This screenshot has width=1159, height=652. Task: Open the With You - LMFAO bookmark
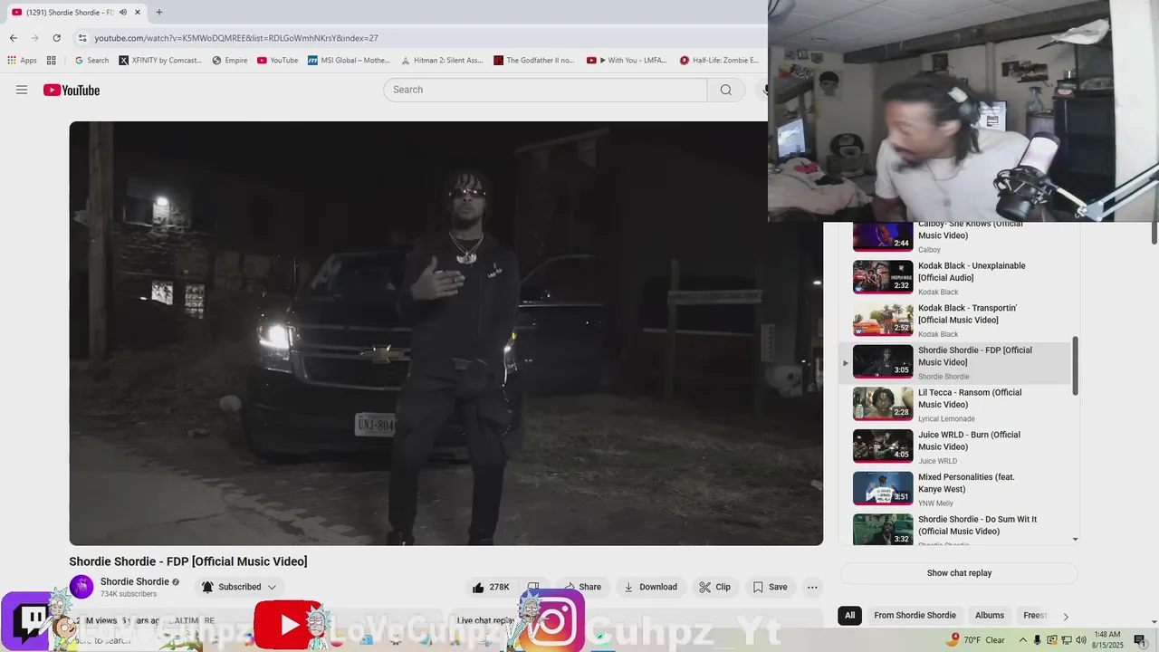(x=627, y=61)
